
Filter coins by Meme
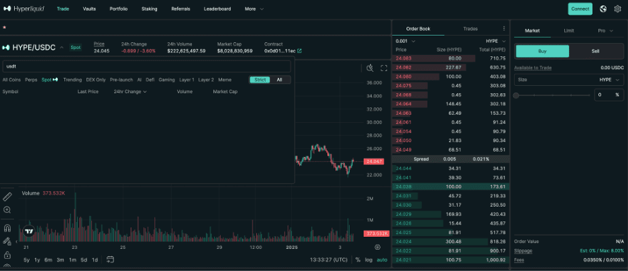click(x=225, y=80)
